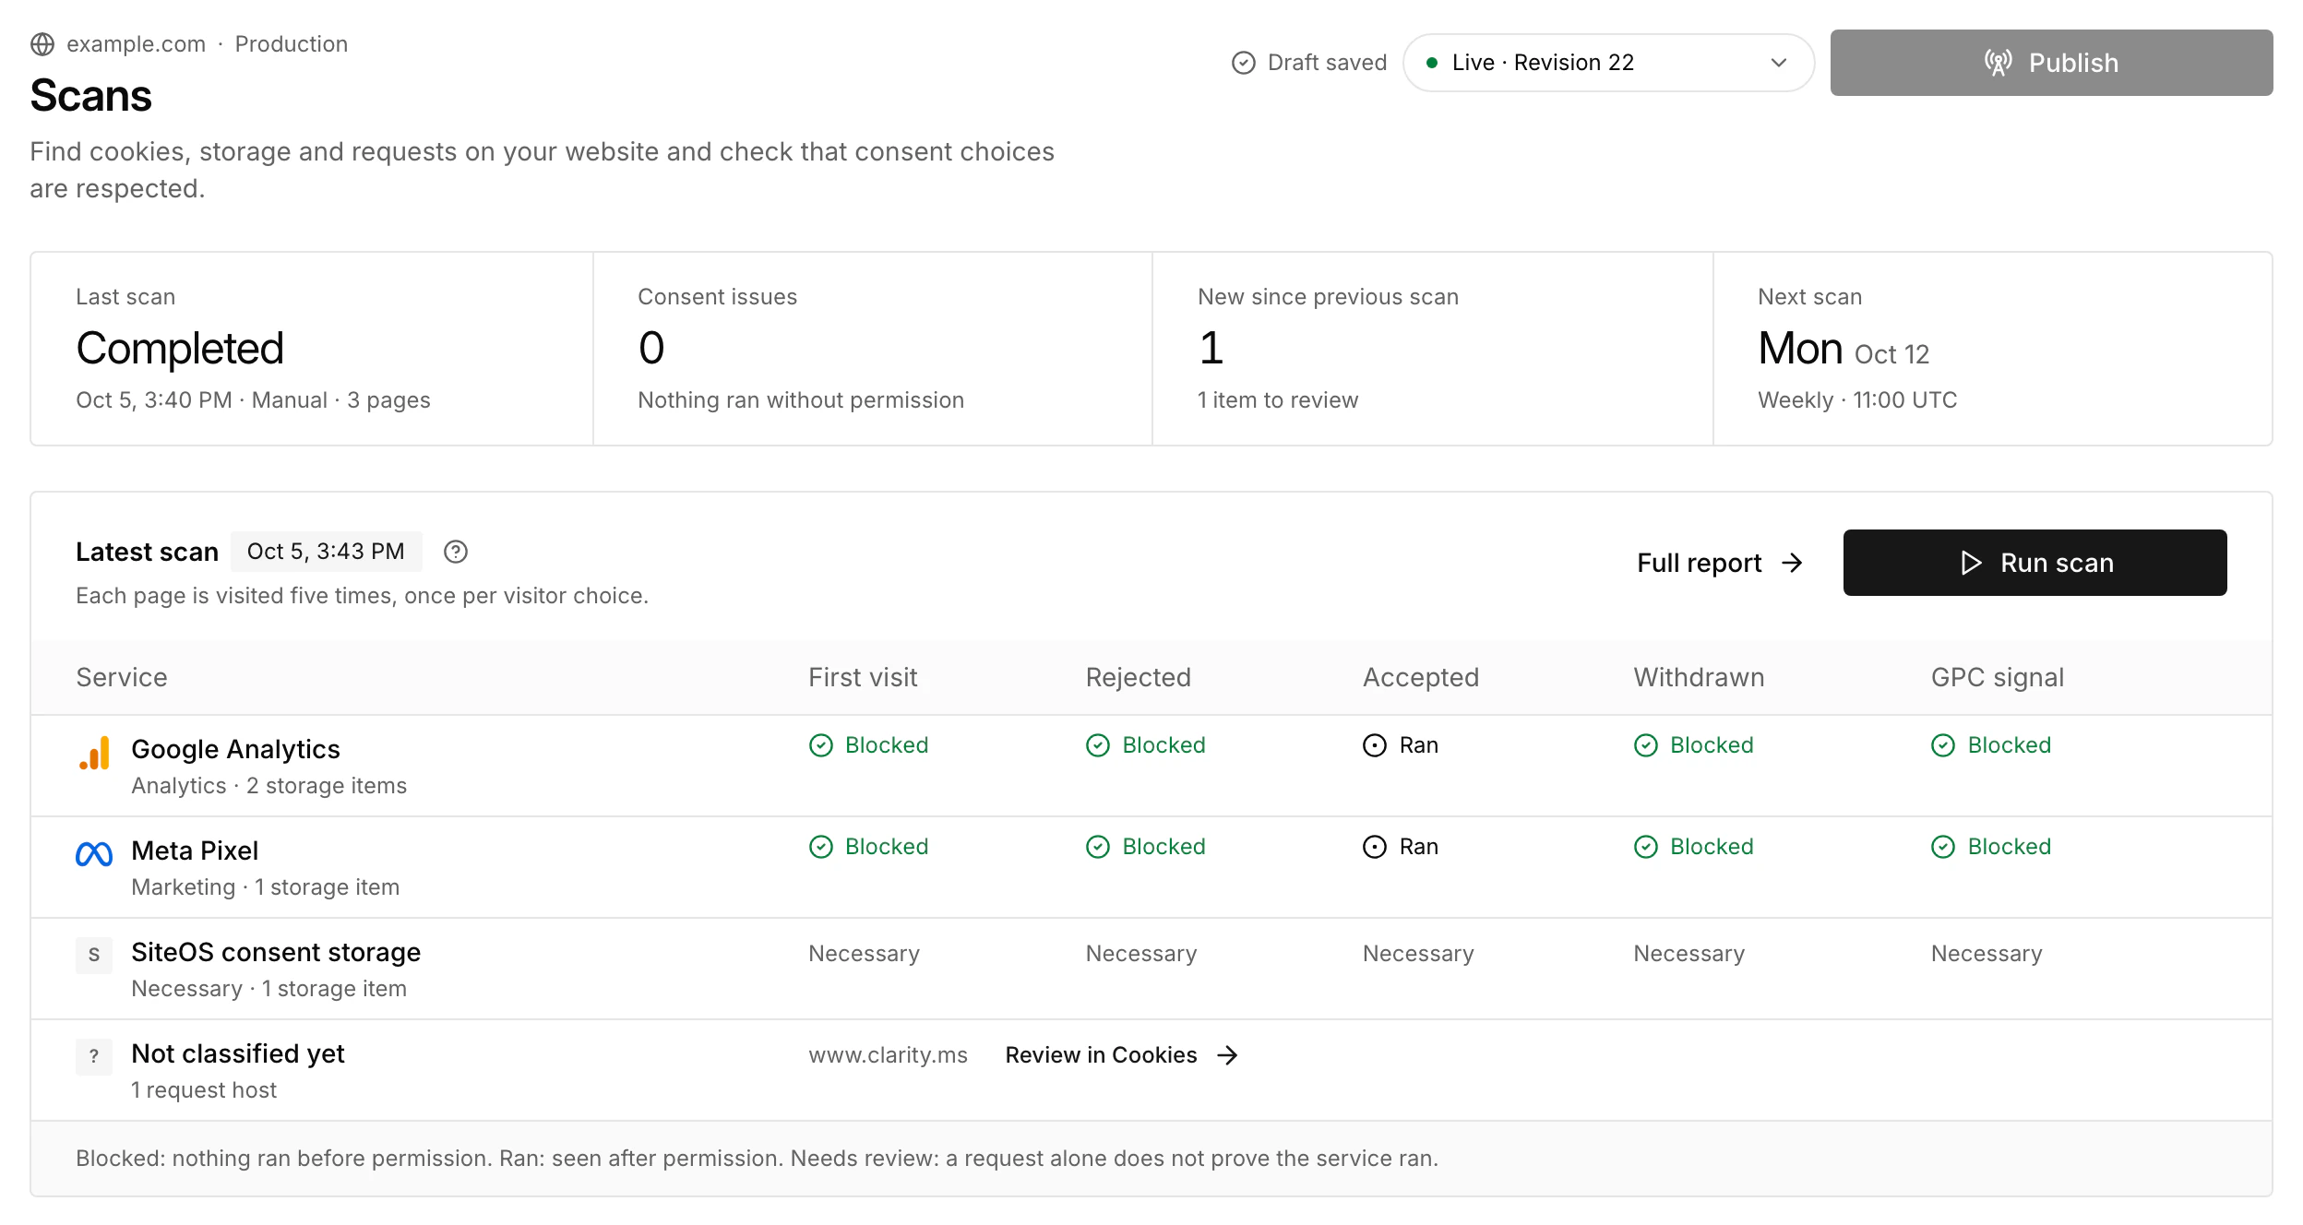
Task: Open the Full report link
Action: 1720,563
